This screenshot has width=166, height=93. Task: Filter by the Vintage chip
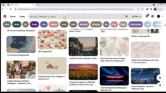click(x=54, y=24)
